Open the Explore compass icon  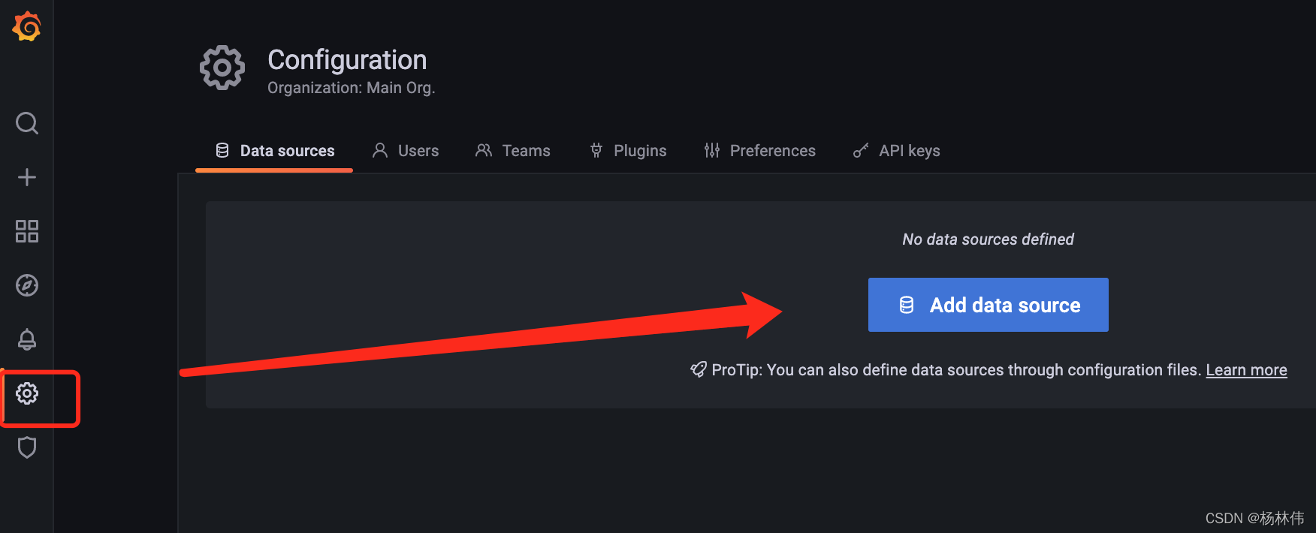(x=27, y=285)
